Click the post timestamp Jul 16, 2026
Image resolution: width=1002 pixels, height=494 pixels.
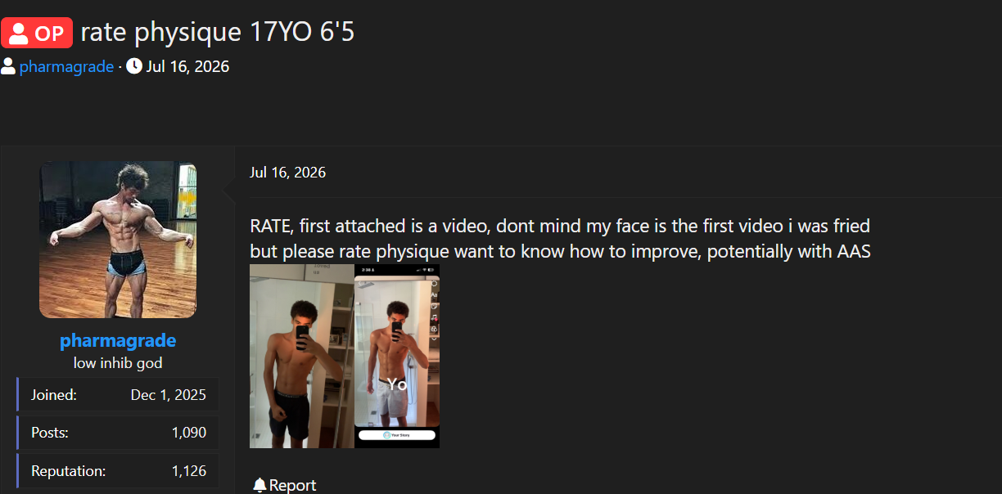pos(287,172)
